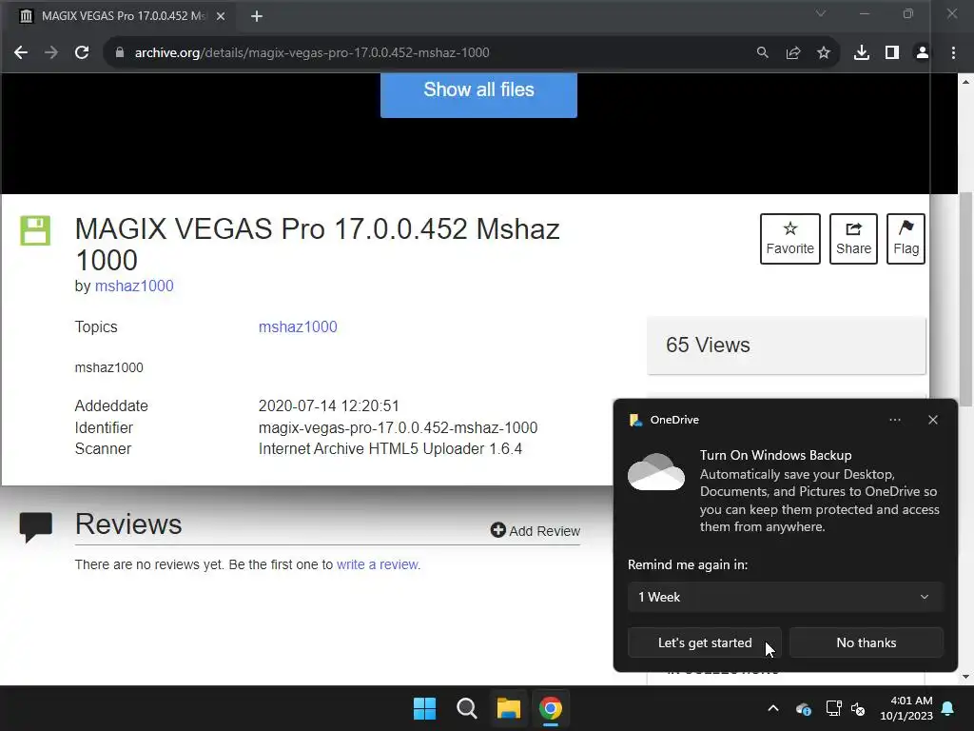Dismiss the OneDrive notification
Viewport: 974px width, 731px height.
(933, 420)
